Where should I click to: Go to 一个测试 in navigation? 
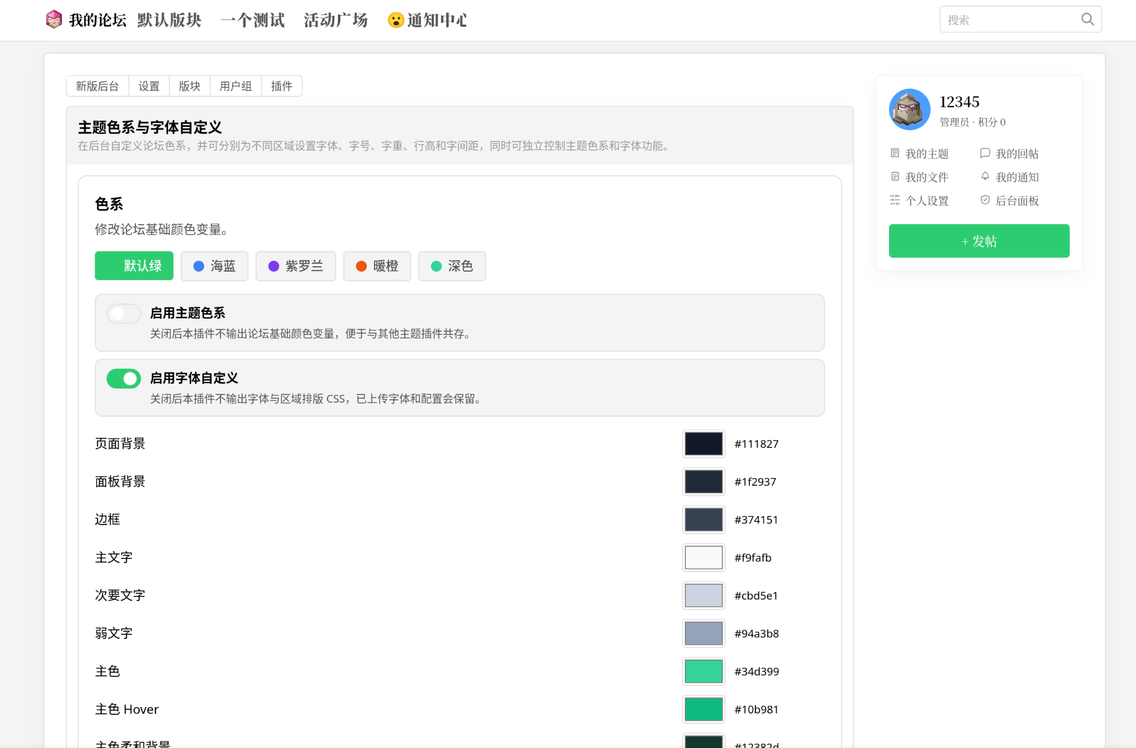point(253,20)
